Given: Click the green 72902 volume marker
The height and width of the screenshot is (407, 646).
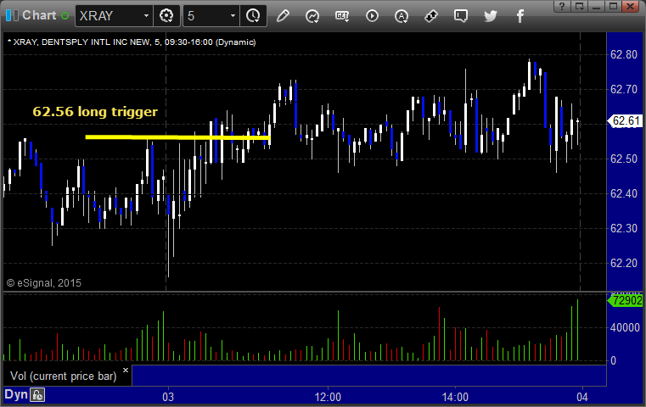Looking at the screenshot, I should [x=626, y=300].
